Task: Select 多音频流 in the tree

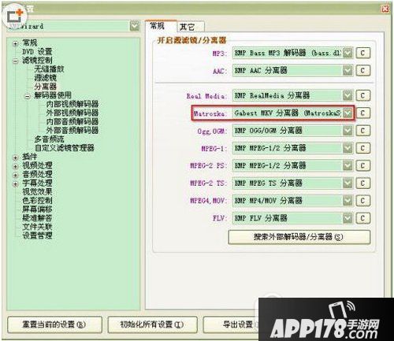Action: pos(49,139)
